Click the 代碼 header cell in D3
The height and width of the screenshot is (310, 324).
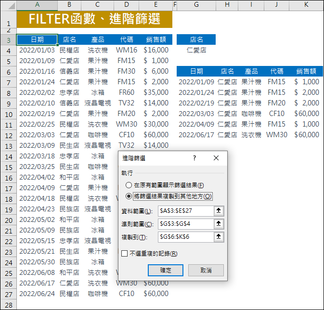[127, 39]
